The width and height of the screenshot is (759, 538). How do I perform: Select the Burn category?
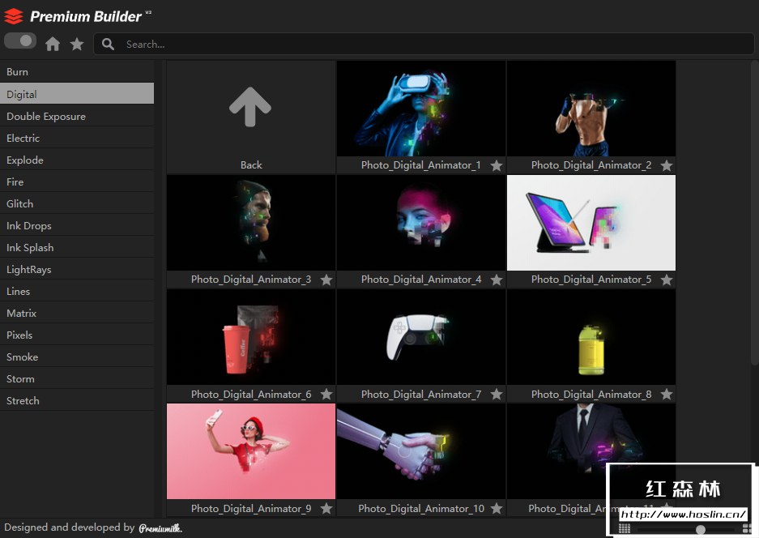coord(77,71)
